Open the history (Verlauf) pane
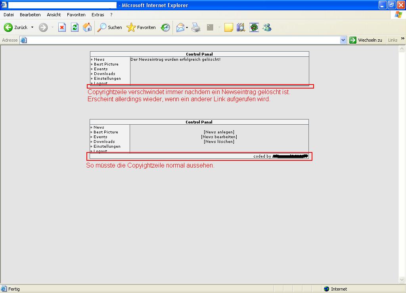406x293 pixels. point(165,27)
